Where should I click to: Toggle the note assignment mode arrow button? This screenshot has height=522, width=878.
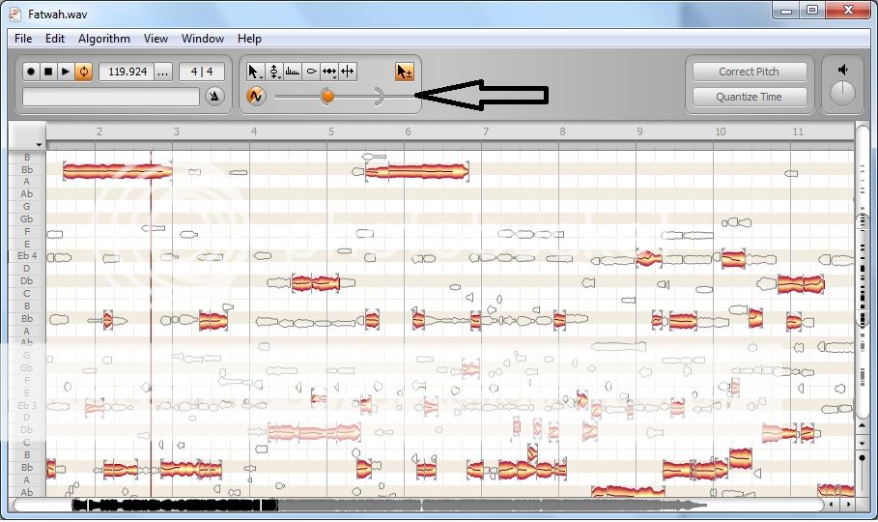click(404, 72)
